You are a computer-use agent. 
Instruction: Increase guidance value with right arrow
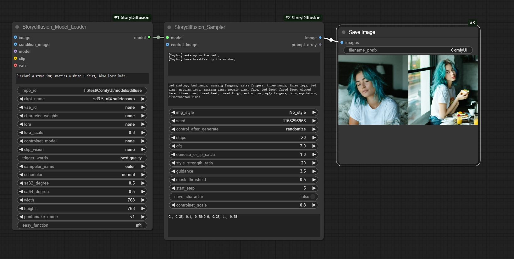point(314,171)
